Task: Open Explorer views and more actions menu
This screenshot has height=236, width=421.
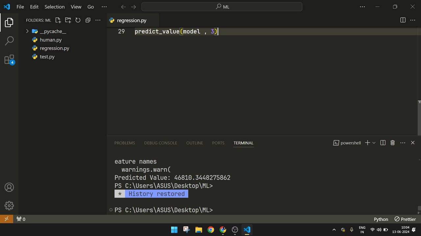Action: click(98, 20)
